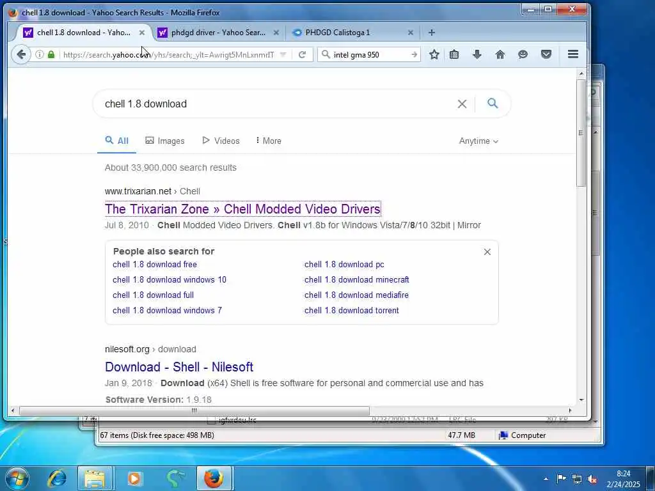Show hidden system tray icons
655x491 pixels.
click(x=546, y=479)
